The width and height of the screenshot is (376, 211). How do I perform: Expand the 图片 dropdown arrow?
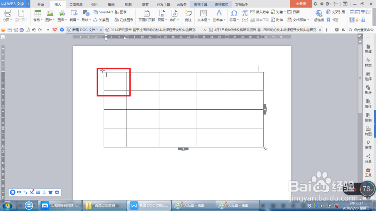(x=54, y=20)
